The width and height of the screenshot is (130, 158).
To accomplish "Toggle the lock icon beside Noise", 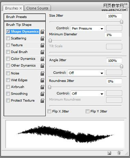I will (42, 73).
